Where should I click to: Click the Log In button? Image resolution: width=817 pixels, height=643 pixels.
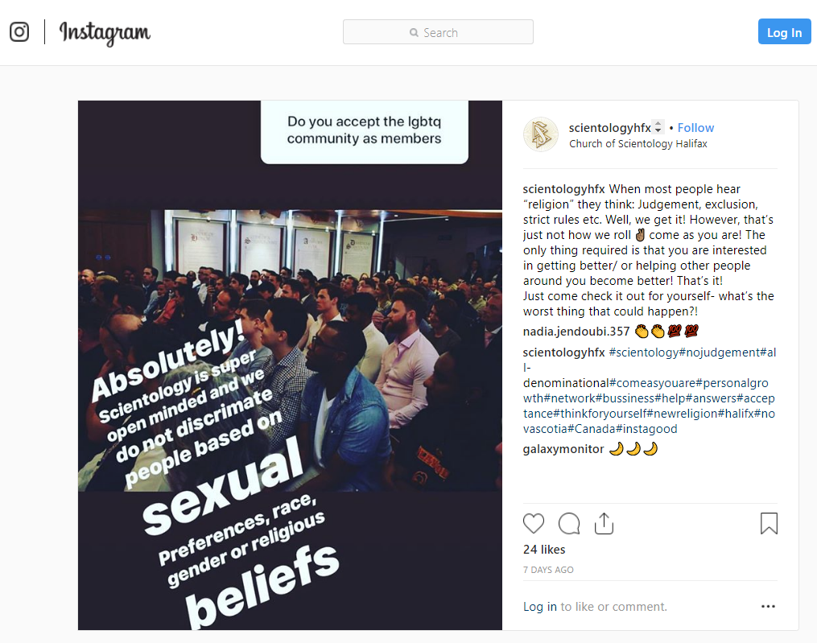pyautogui.click(x=784, y=31)
